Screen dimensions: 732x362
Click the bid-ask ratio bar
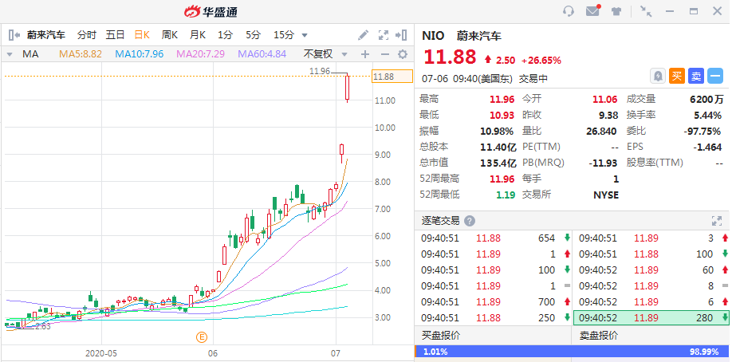coord(572,352)
